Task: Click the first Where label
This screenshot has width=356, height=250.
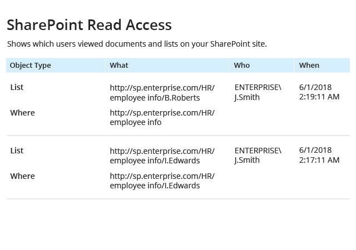Action: pyautogui.click(x=22, y=113)
